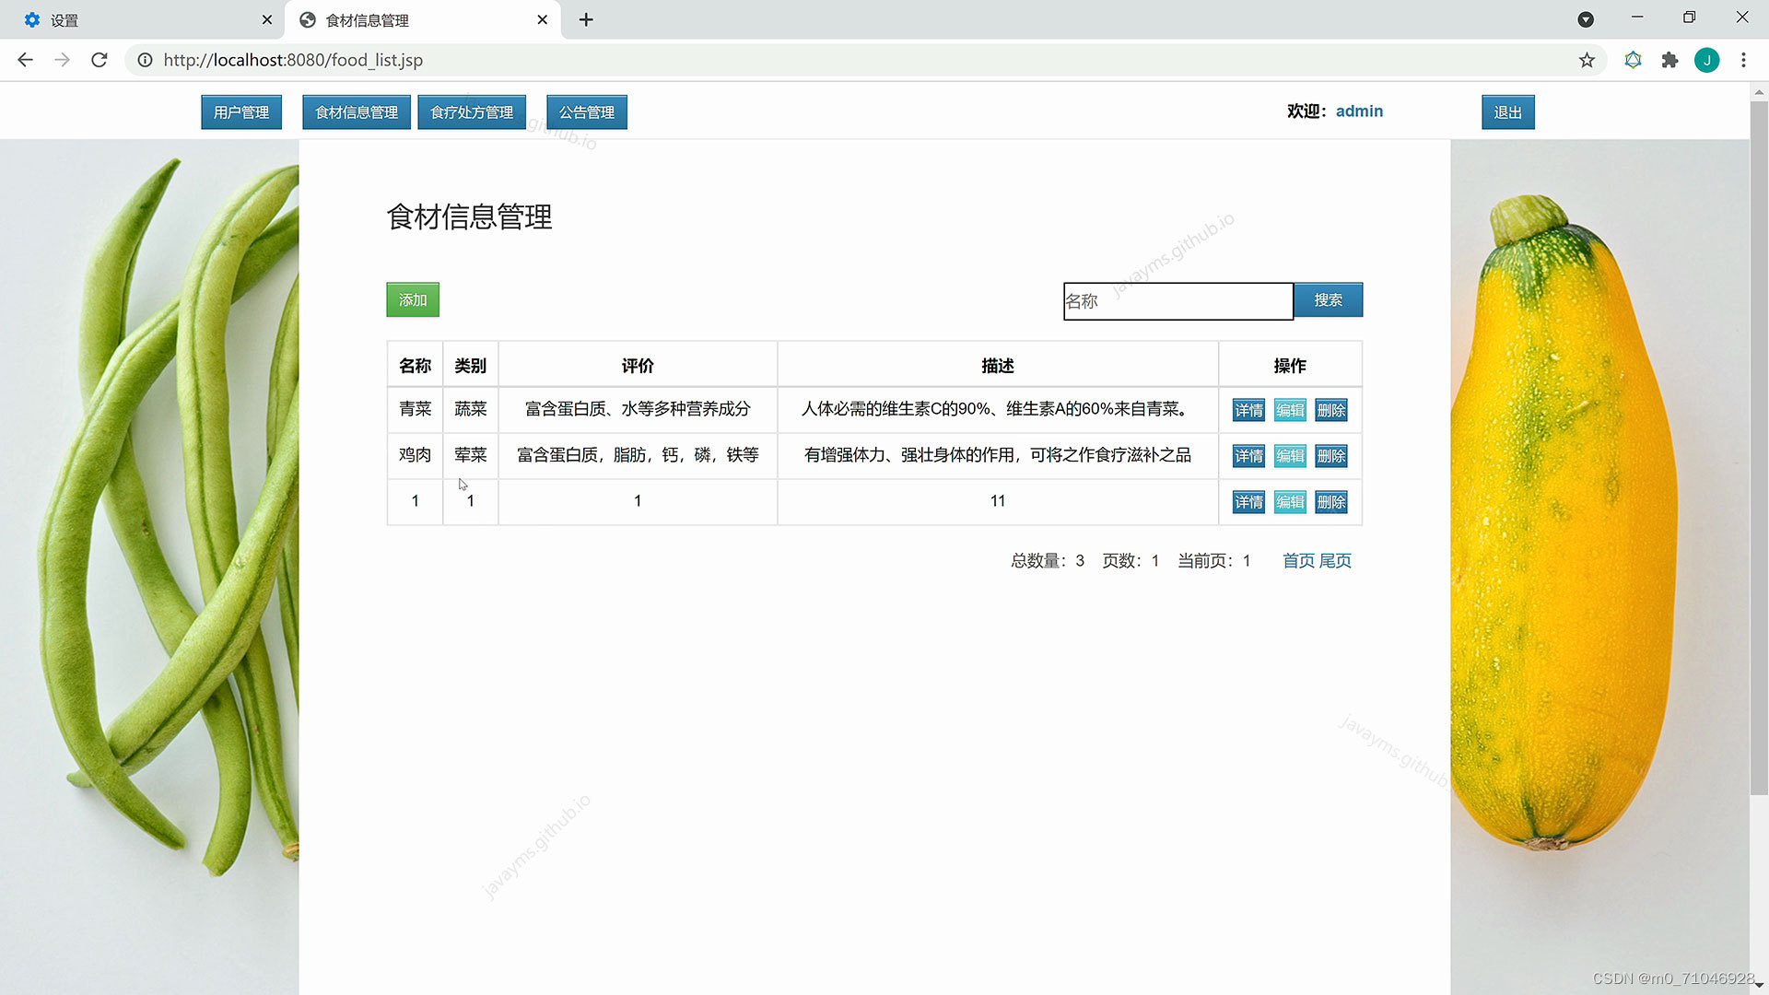Click the 尾页 pagination link
This screenshot has width=1769, height=995.
(1335, 561)
